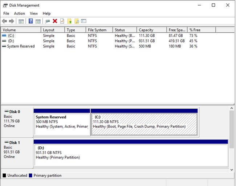The image size is (236, 186).
Task: Click the C: volume drive icon in list
Action: [4, 36]
